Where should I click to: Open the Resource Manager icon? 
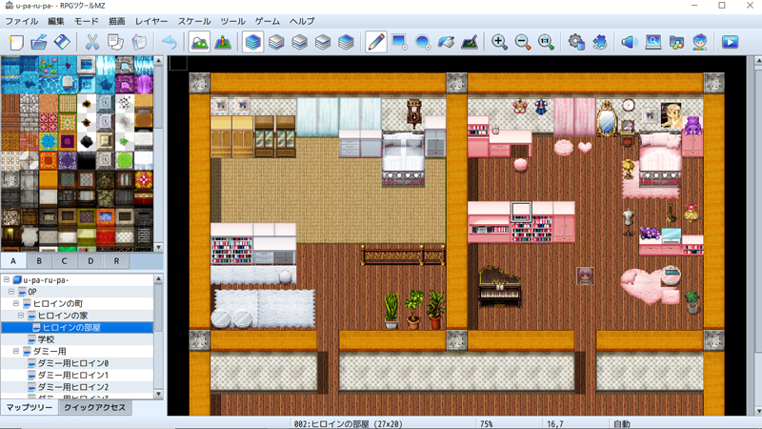coord(676,42)
